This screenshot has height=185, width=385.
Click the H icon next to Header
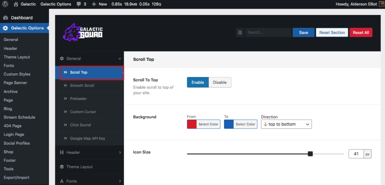(x=62, y=152)
